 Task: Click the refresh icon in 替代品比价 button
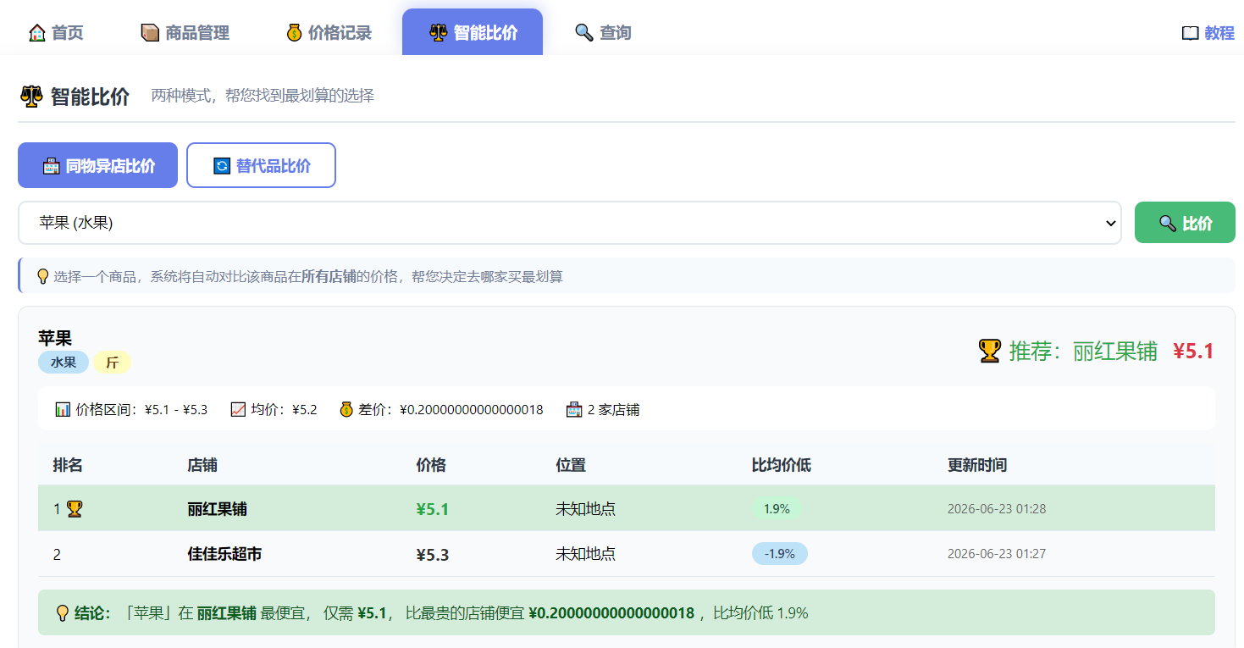[222, 166]
